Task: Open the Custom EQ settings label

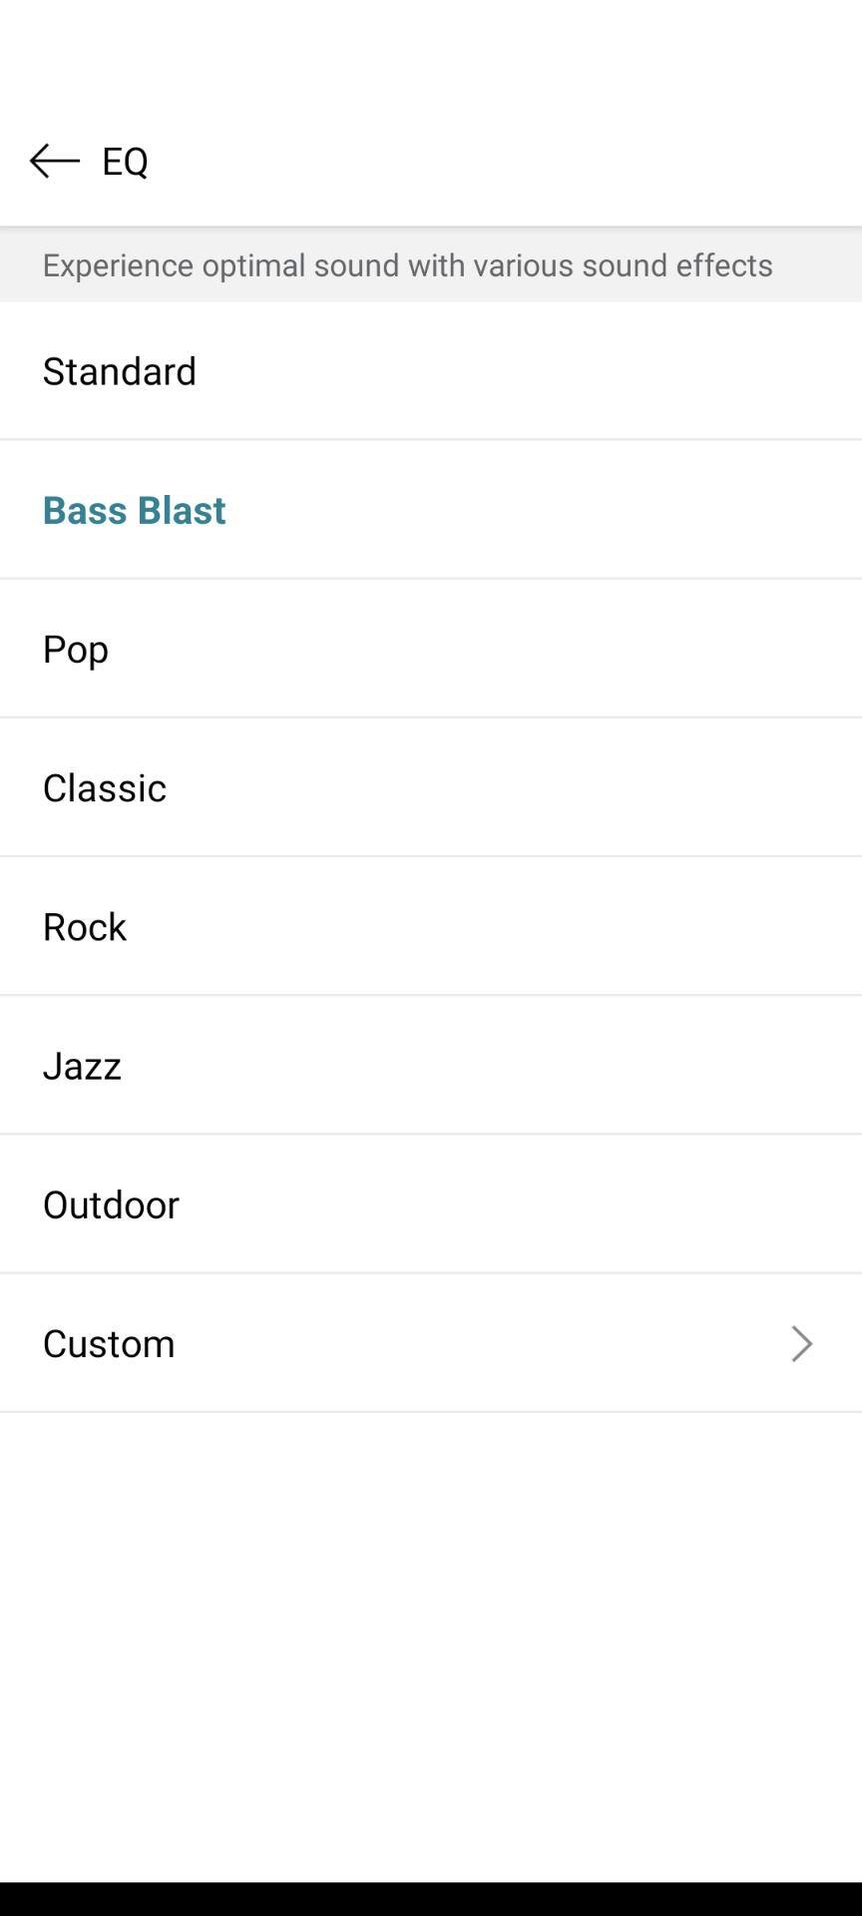Action: click(109, 1343)
